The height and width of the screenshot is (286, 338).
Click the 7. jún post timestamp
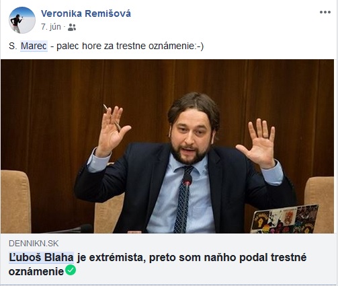51,27
